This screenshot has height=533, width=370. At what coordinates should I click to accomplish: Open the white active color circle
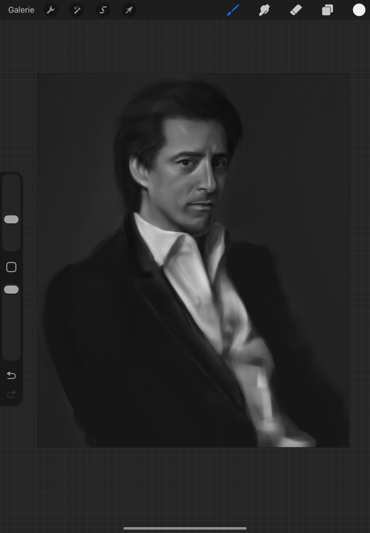(x=359, y=10)
